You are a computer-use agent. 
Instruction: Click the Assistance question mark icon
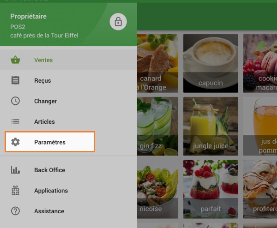click(16, 211)
